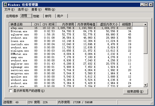The image size is (155, 106).
Task: Sort by 线程数 column header
Action: [x=126, y=24]
